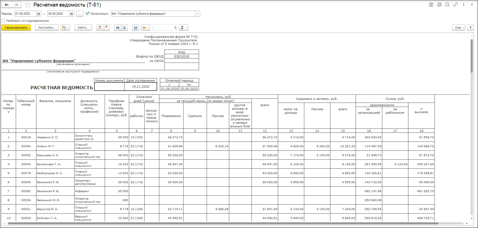Click the amount 6 320,16 in Прочие
Viewport: 478px width, 228px height.
(x=218, y=146)
